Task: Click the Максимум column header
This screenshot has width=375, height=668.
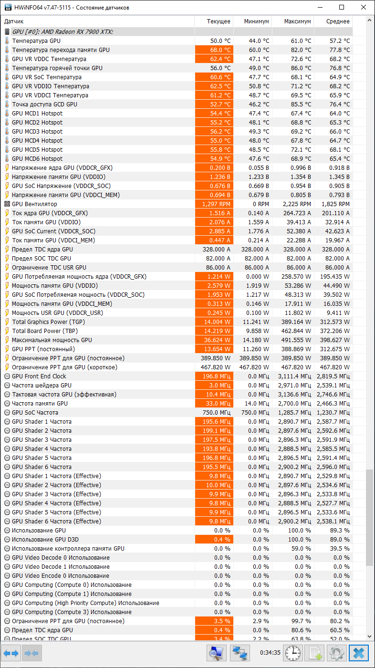Action: click(x=293, y=21)
